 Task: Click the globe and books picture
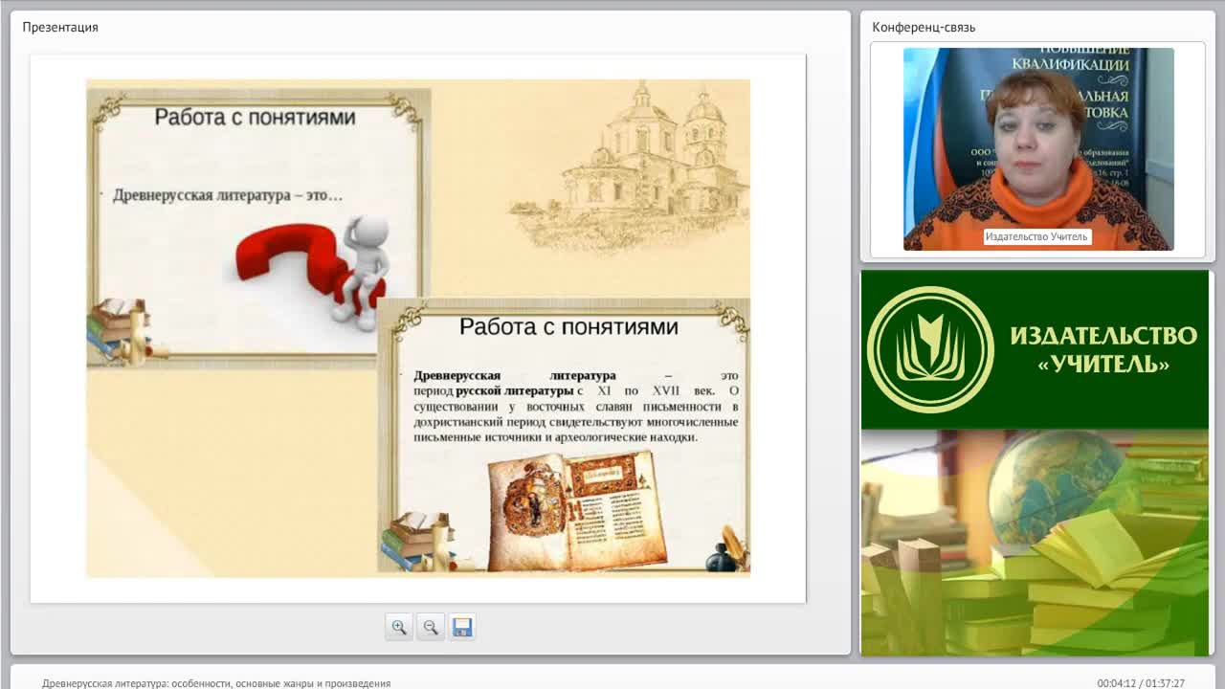(1035, 543)
